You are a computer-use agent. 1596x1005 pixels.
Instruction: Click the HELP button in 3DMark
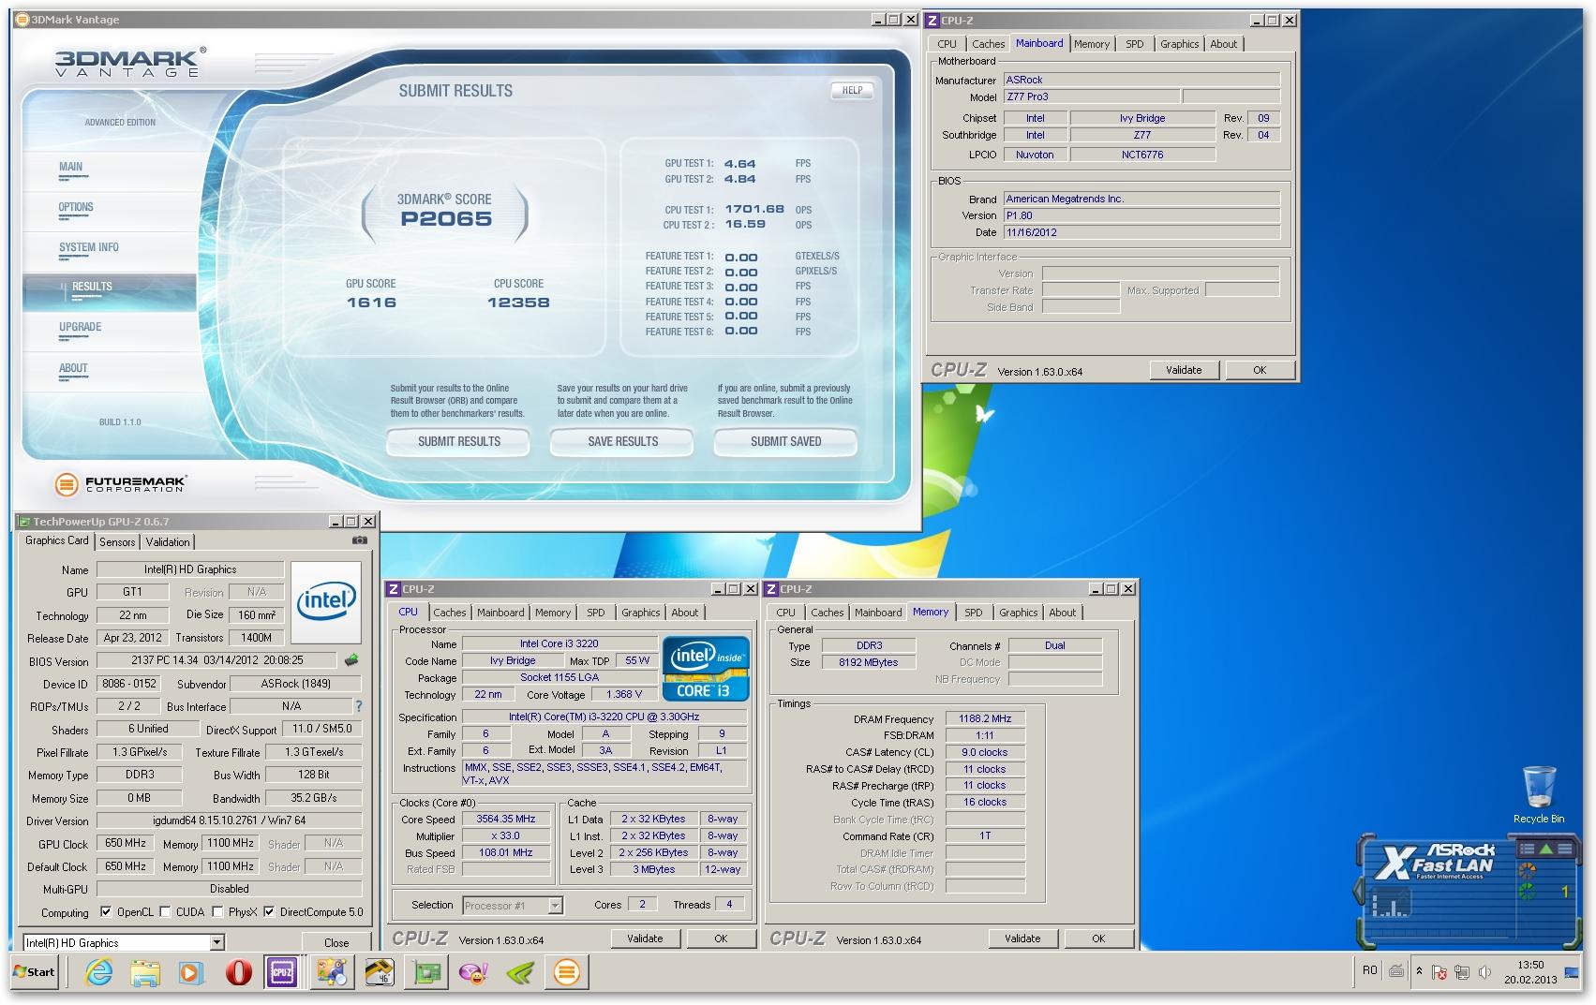pyautogui.click(x=852, y=91)
